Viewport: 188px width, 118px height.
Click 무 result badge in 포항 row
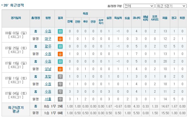pyautogui.click(x=60, y=77)
